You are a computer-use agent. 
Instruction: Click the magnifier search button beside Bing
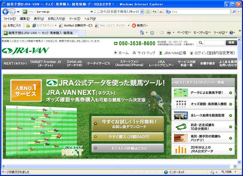pos(234,11)
